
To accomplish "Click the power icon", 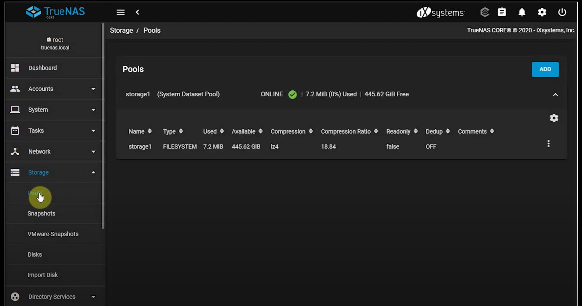I will 562,12.
